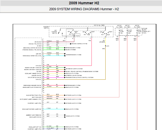Click the 'KEY IGNITION SWITCH' label inside ignition box
The width and height of the screenshot is (162, 130).
click(x=55, y=32)
